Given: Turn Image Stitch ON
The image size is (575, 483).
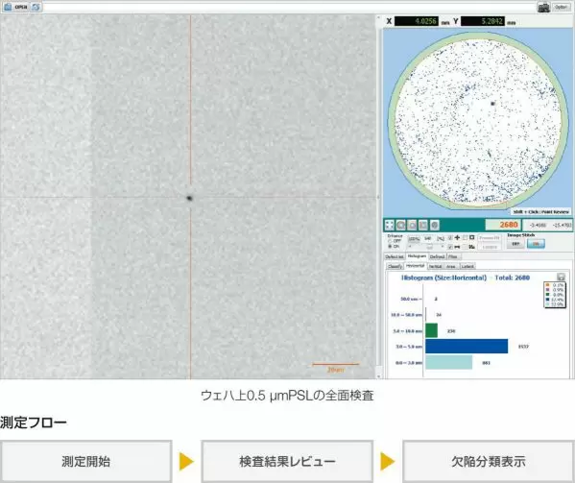Looking at the screenshot, I should (x=536, y=244).
